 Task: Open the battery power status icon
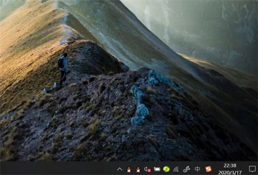coord(157,169)
